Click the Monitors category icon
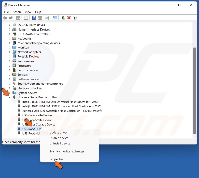Viewport: 199px width, 178px height. [x=14, y=47]
